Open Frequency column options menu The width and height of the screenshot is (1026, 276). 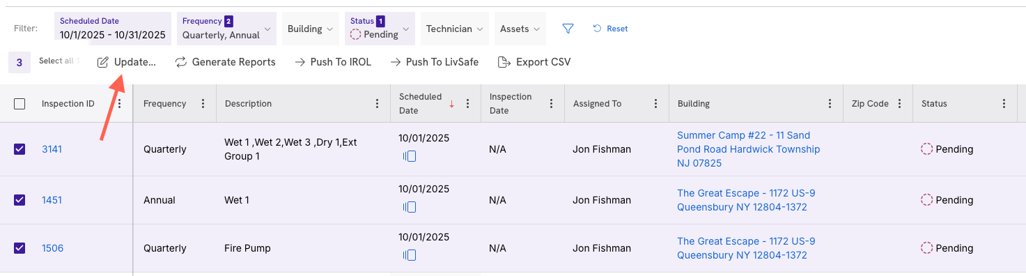(x=203, y=104)
